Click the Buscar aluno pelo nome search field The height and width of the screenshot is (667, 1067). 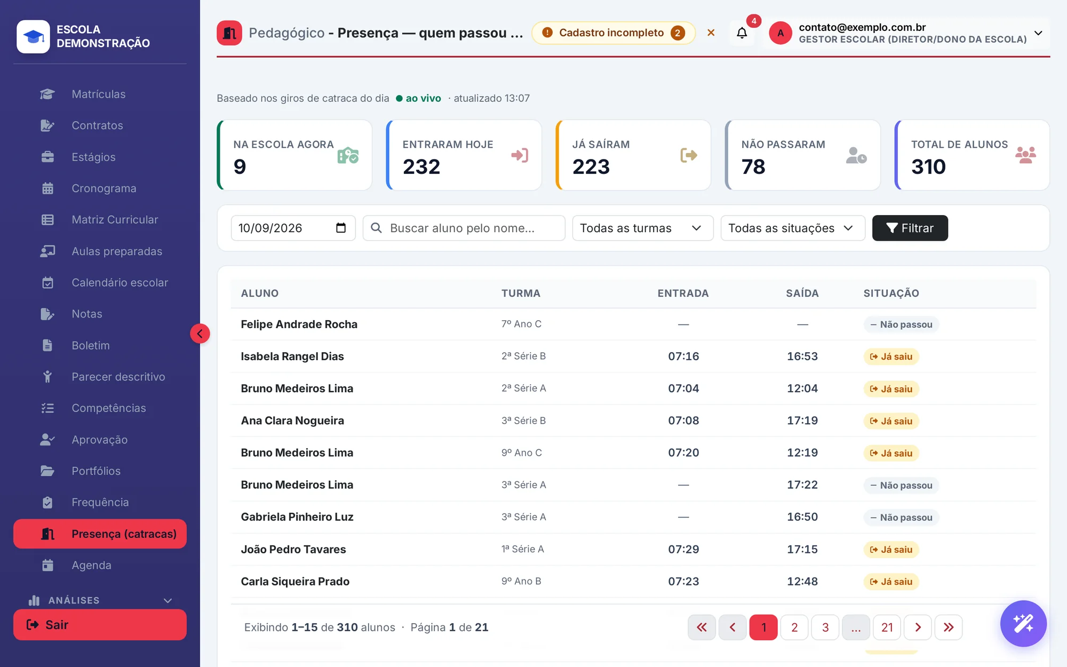pos(464,228)
